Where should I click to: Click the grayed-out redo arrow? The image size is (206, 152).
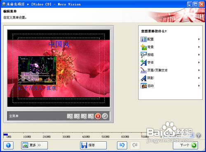tap(135, 145)
